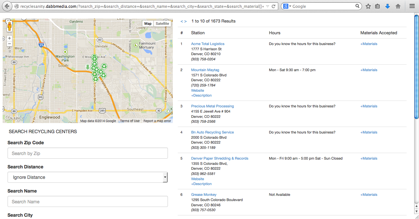
Task: Open downloads with the blue arrow icon
Action: [388, 6]
